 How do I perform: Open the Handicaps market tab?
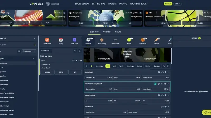(x=130, y=66)
